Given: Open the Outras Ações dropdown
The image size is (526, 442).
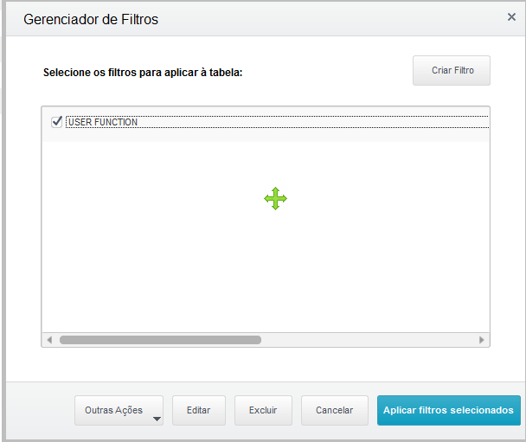Looking at the screenshot, I should pos(119,410).
